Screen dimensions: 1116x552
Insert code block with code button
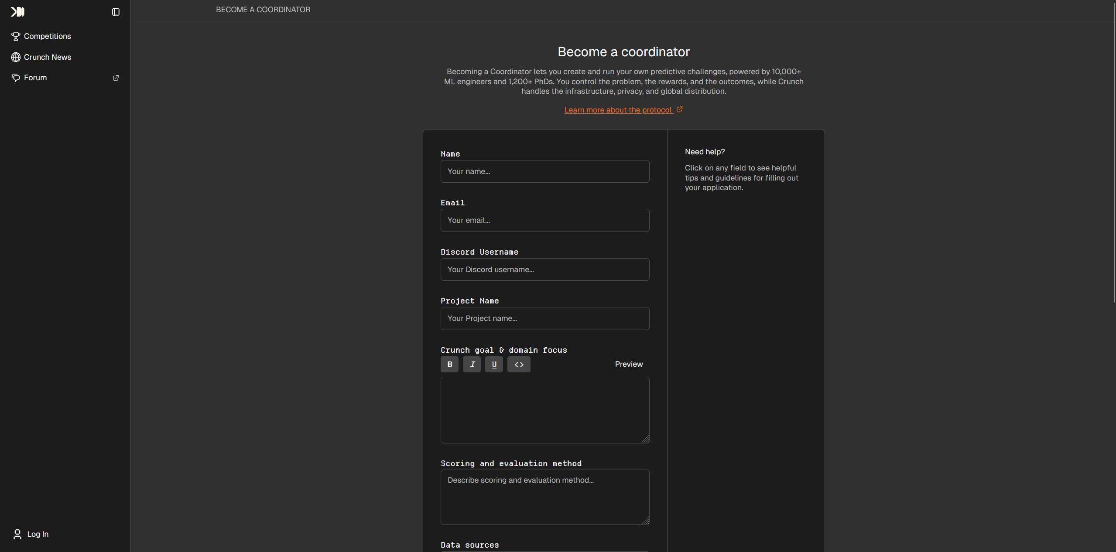pos(519,365)
